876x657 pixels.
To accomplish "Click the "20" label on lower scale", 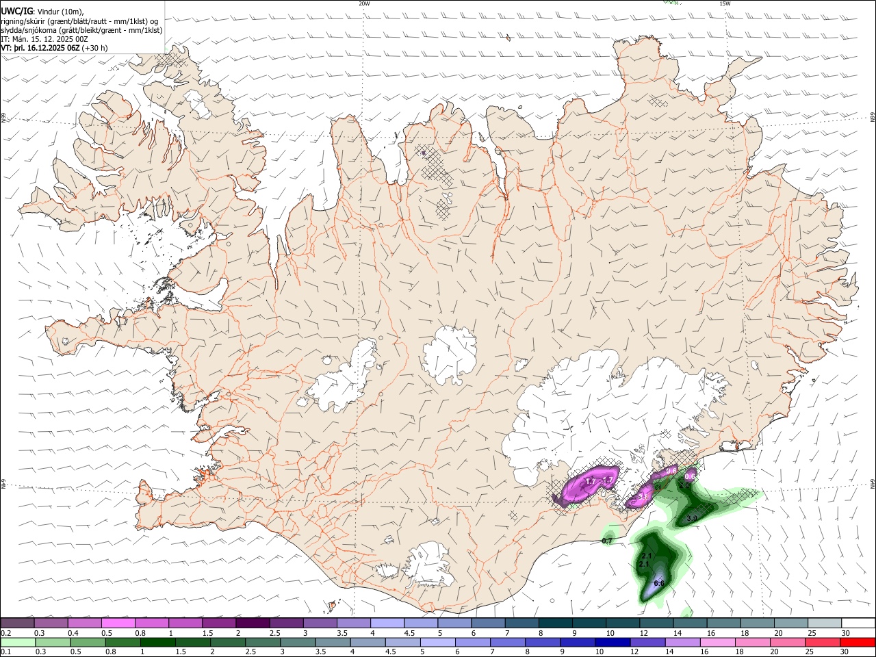I will (774, 652).
